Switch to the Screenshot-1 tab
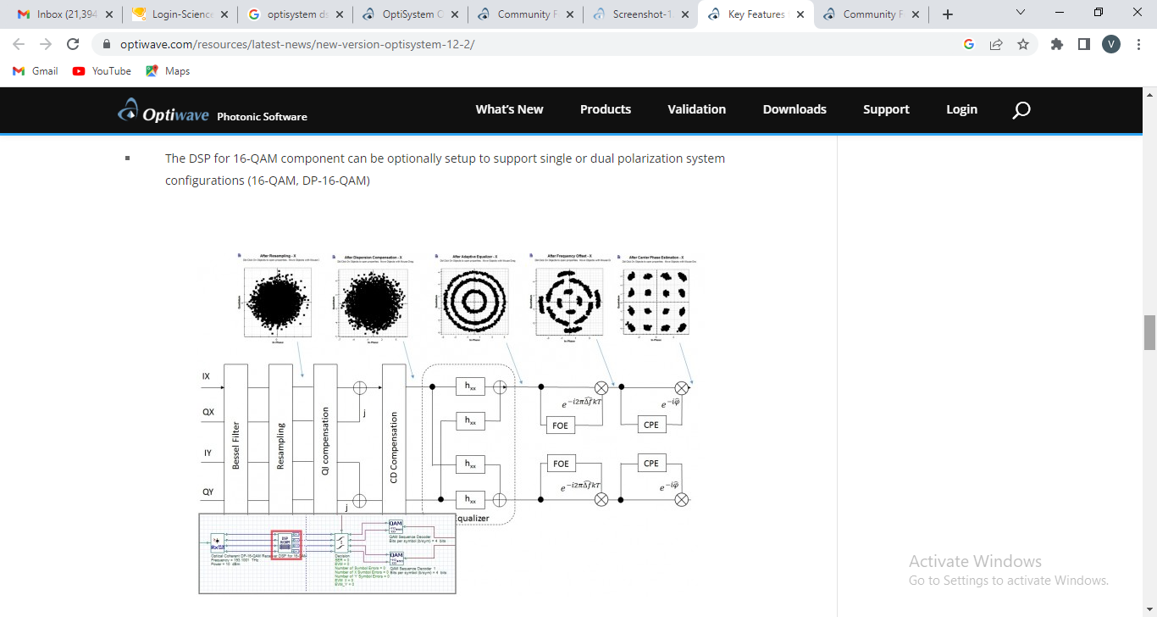 [641, 14]
